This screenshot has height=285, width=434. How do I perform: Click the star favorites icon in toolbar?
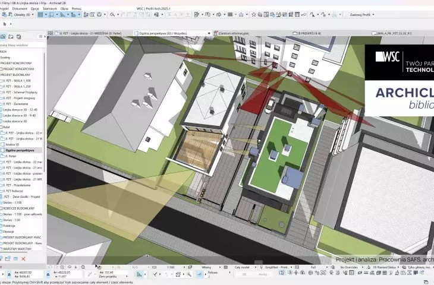point(253,15)
